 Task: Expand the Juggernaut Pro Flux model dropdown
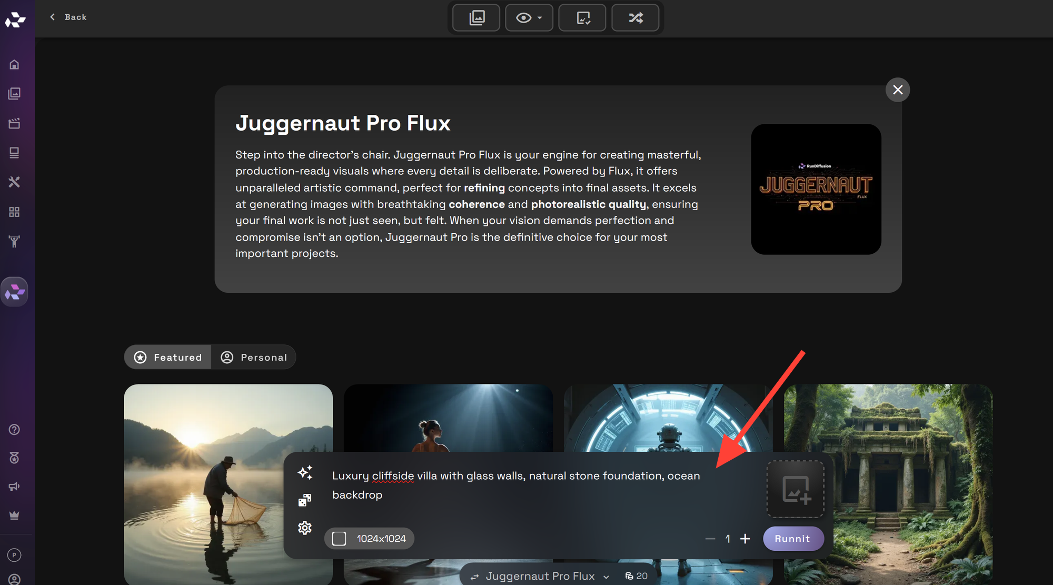pos(540,576)
